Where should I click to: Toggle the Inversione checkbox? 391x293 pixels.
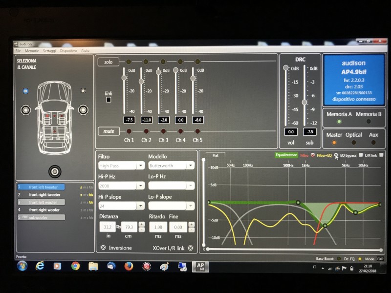point(103,248)
